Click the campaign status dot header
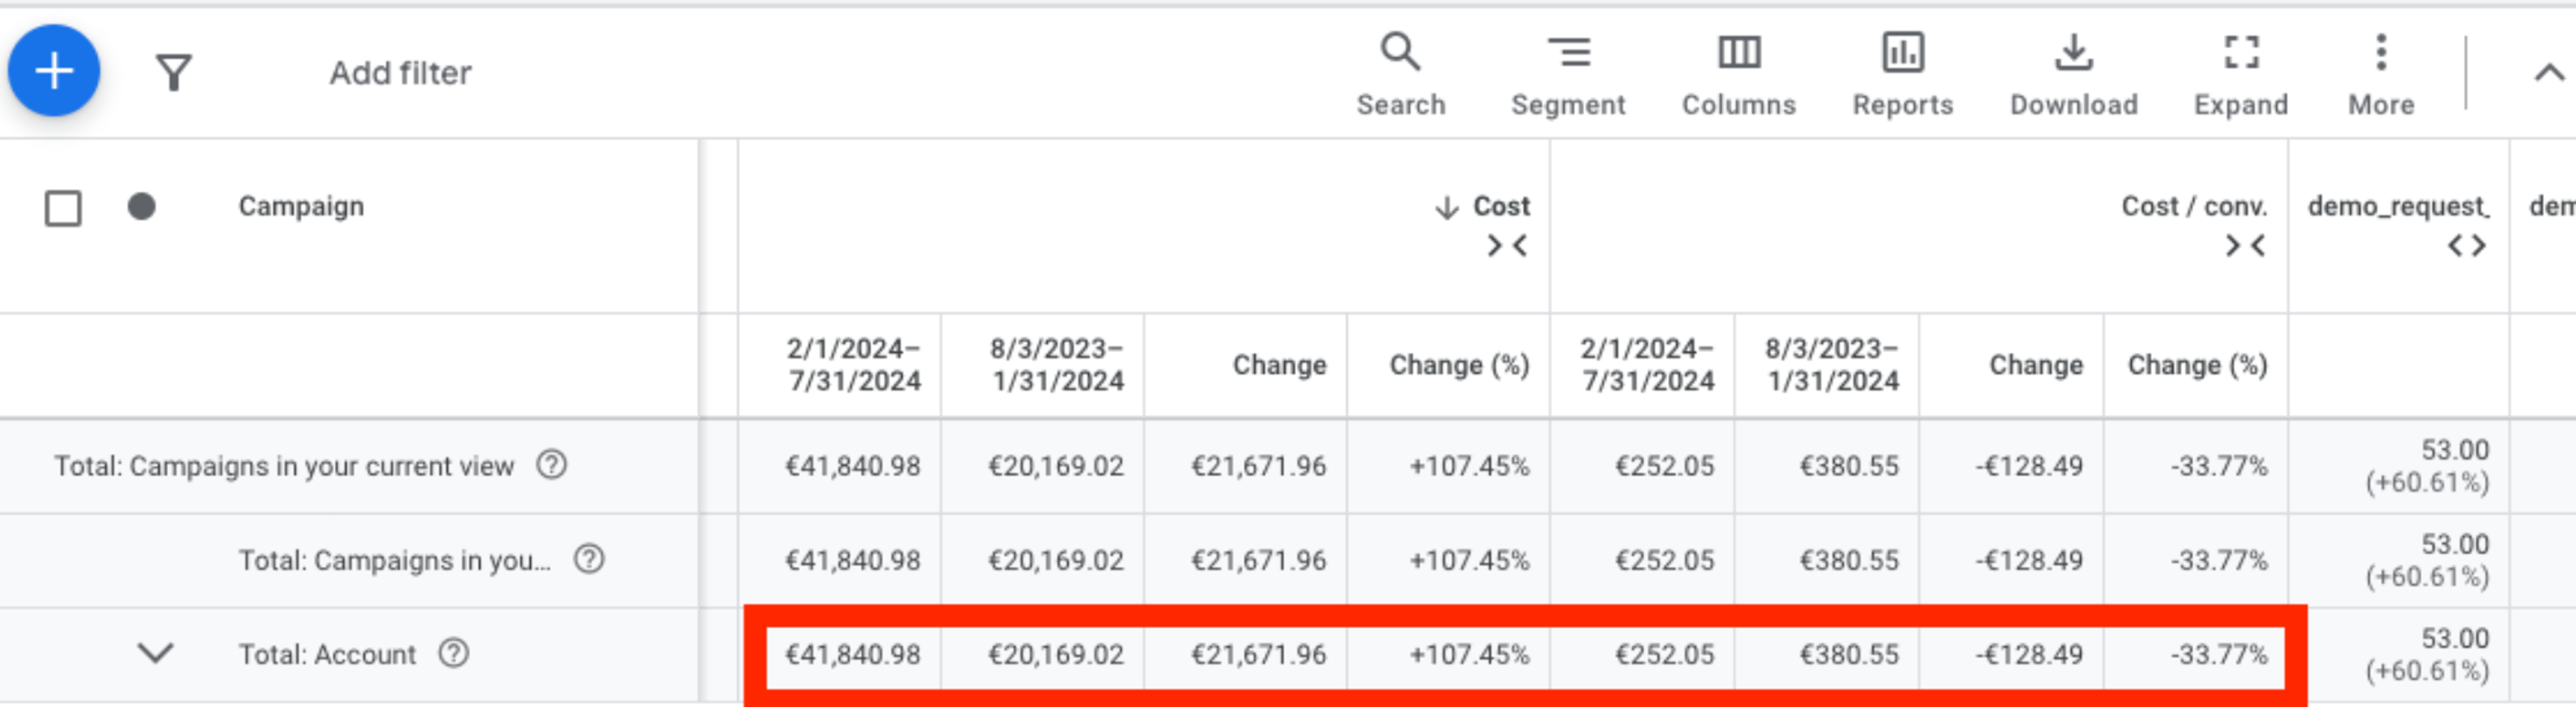The width and height of the screenshot is (2576, 707). (142, 206)
